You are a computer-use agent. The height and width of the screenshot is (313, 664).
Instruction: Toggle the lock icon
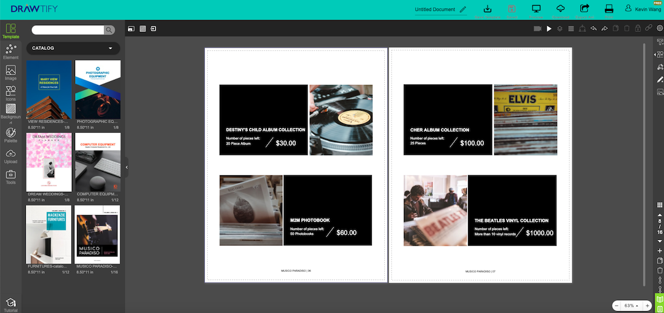(638, 29)
